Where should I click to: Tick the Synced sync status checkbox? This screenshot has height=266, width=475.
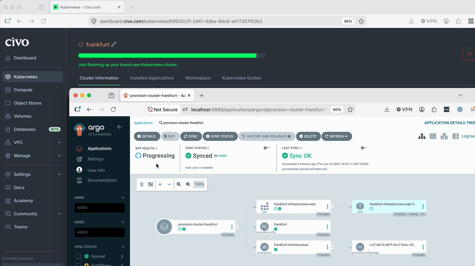(x=78, y=256)
